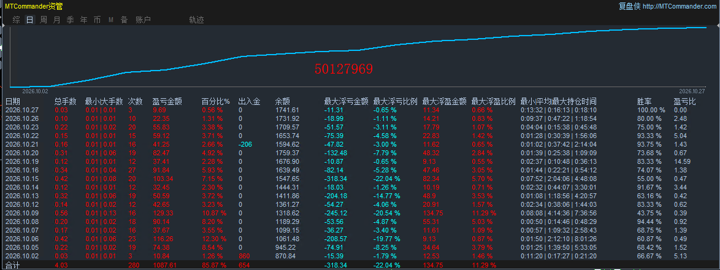Click the 1087.61 total profit value
This screenshot has width=720, height=270.
point(164,266)
